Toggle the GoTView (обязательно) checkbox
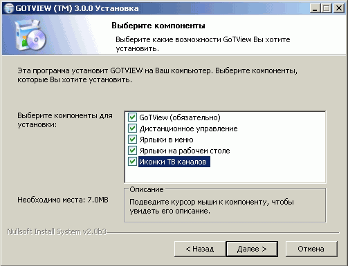 click(132, 117)
